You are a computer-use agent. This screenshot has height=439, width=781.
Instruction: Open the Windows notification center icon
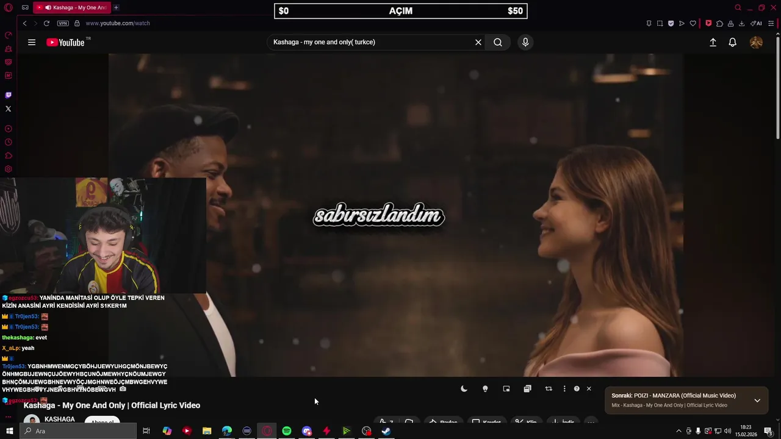(769, 431)
